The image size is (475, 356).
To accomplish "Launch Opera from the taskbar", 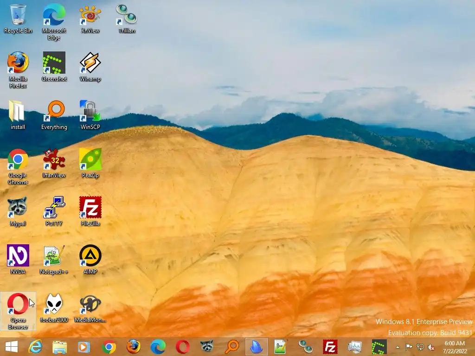I will pos(182,347).
